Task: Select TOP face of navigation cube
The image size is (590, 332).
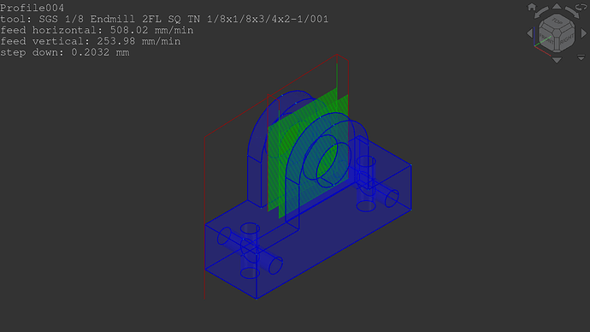Action: (557, 21)
